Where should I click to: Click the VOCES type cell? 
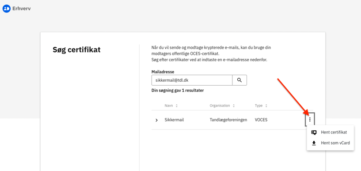pyautogui.click(x=261, y=120)
